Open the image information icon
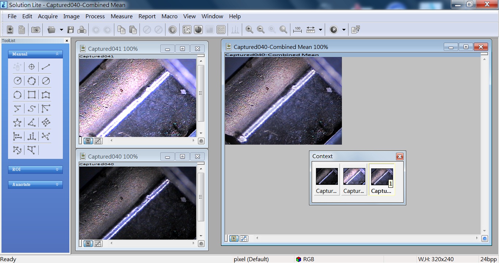 [x=172, y=30]
